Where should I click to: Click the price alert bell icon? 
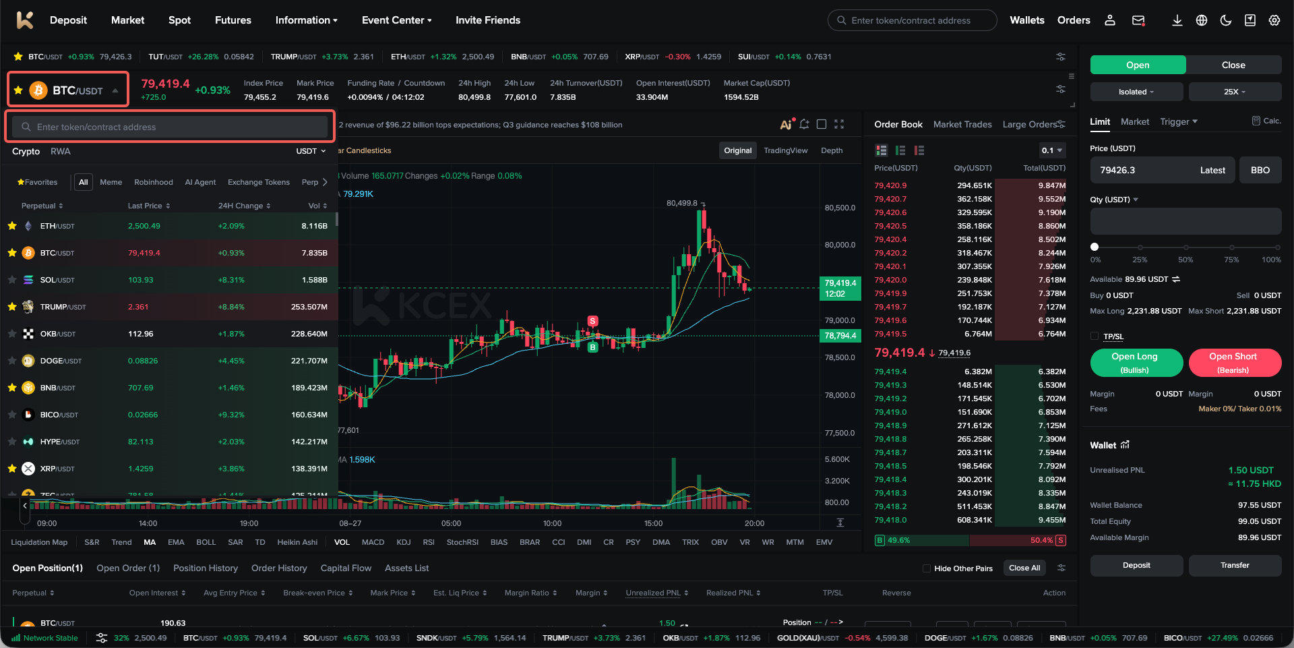(804, 124)
